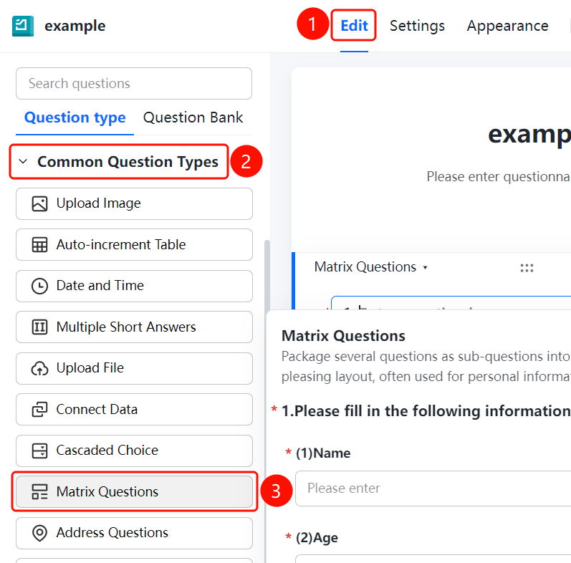Click the Matrix Questions layout icon
This screenshot has width=571, height=563.
39,491
